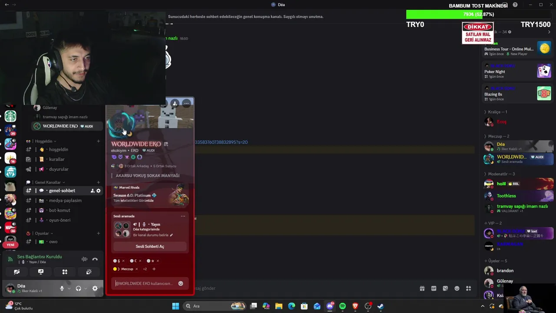Open the help icon in title bar
The image size is (556, 313).
point(515,5)
